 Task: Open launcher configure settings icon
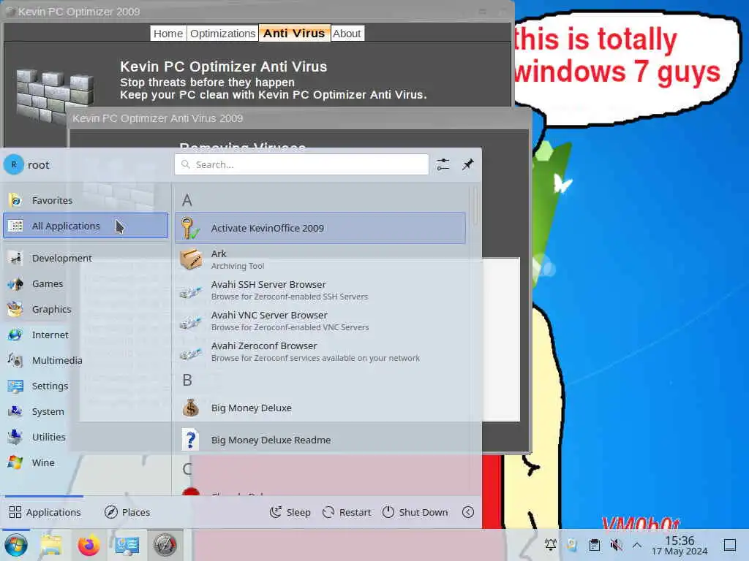pyautogui.click(x=443, y=164)
